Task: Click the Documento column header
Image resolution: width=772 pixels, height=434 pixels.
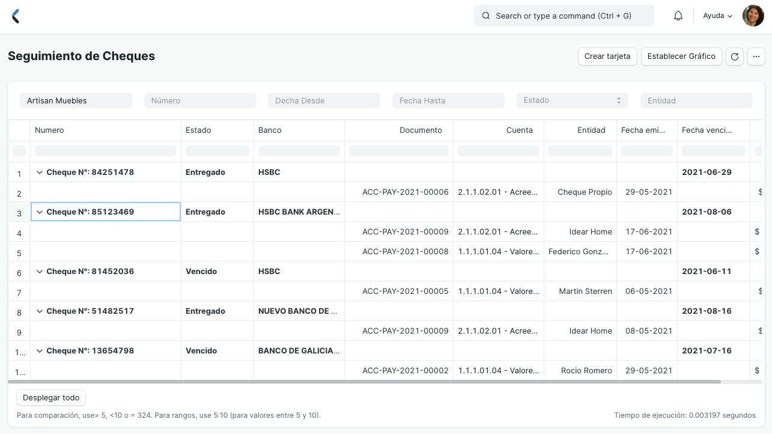Action: coord(399,130)
